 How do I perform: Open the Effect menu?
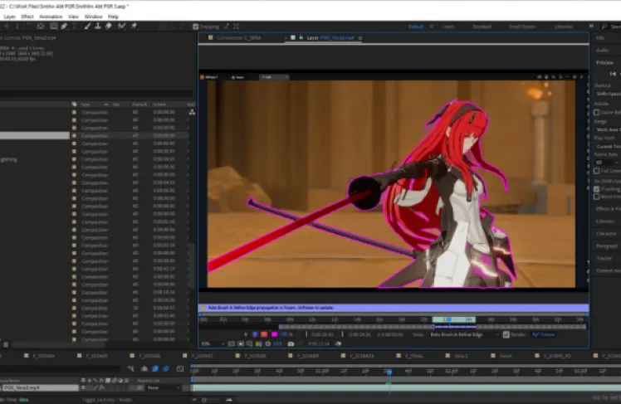(x=27, y=17)
